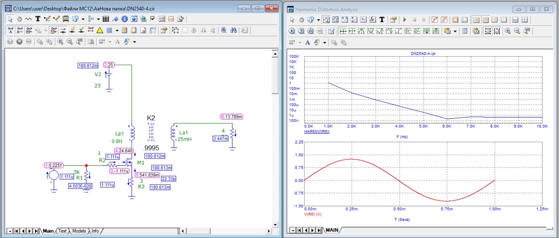
Task: Open the font style dropdown arrow in the analysis toolbar
Action: 325,43
